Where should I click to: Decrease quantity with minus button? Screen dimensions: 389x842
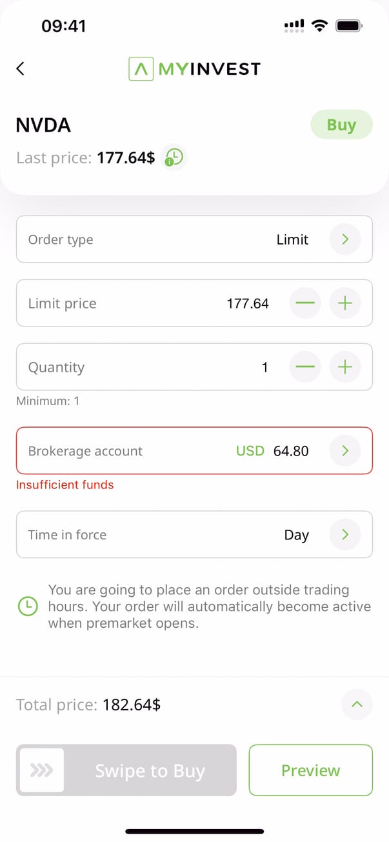pos(304,367)
